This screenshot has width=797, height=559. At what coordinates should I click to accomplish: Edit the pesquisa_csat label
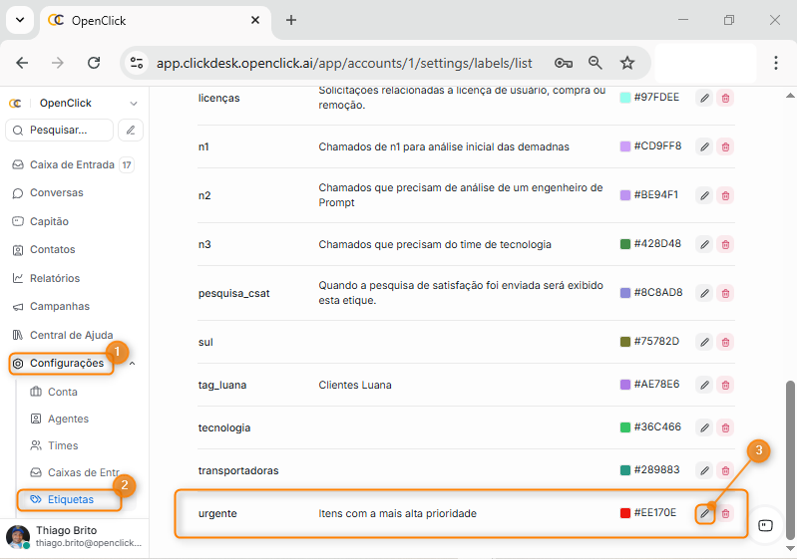pyautogui.click(x=704, y=293)
